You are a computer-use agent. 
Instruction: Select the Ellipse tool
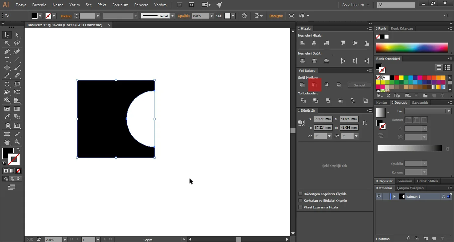(7, 68)
